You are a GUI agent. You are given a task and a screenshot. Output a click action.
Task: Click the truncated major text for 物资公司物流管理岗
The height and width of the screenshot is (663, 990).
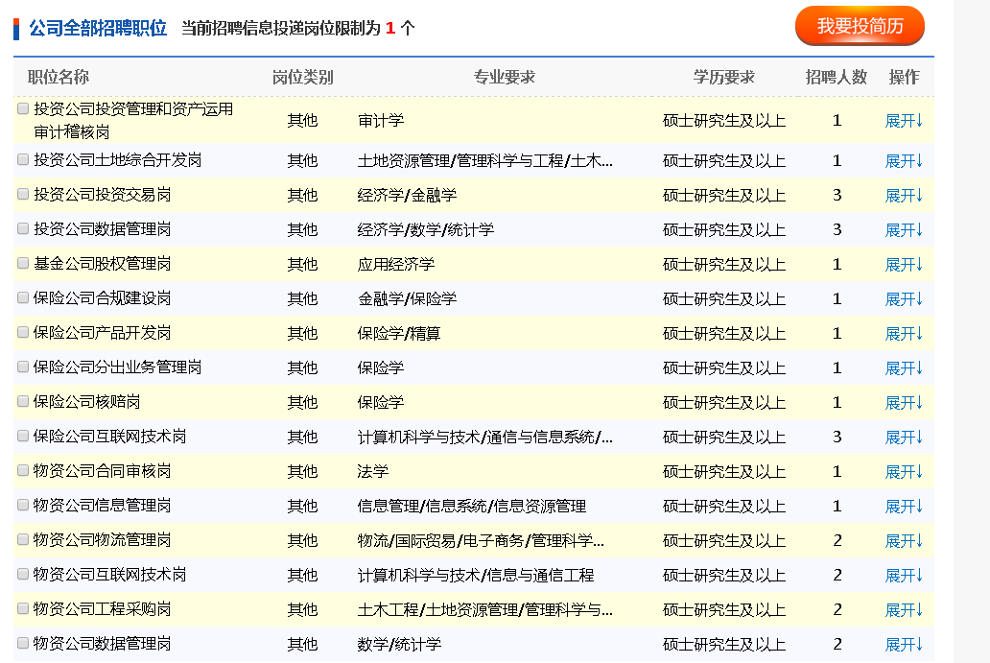pos(481,541)
